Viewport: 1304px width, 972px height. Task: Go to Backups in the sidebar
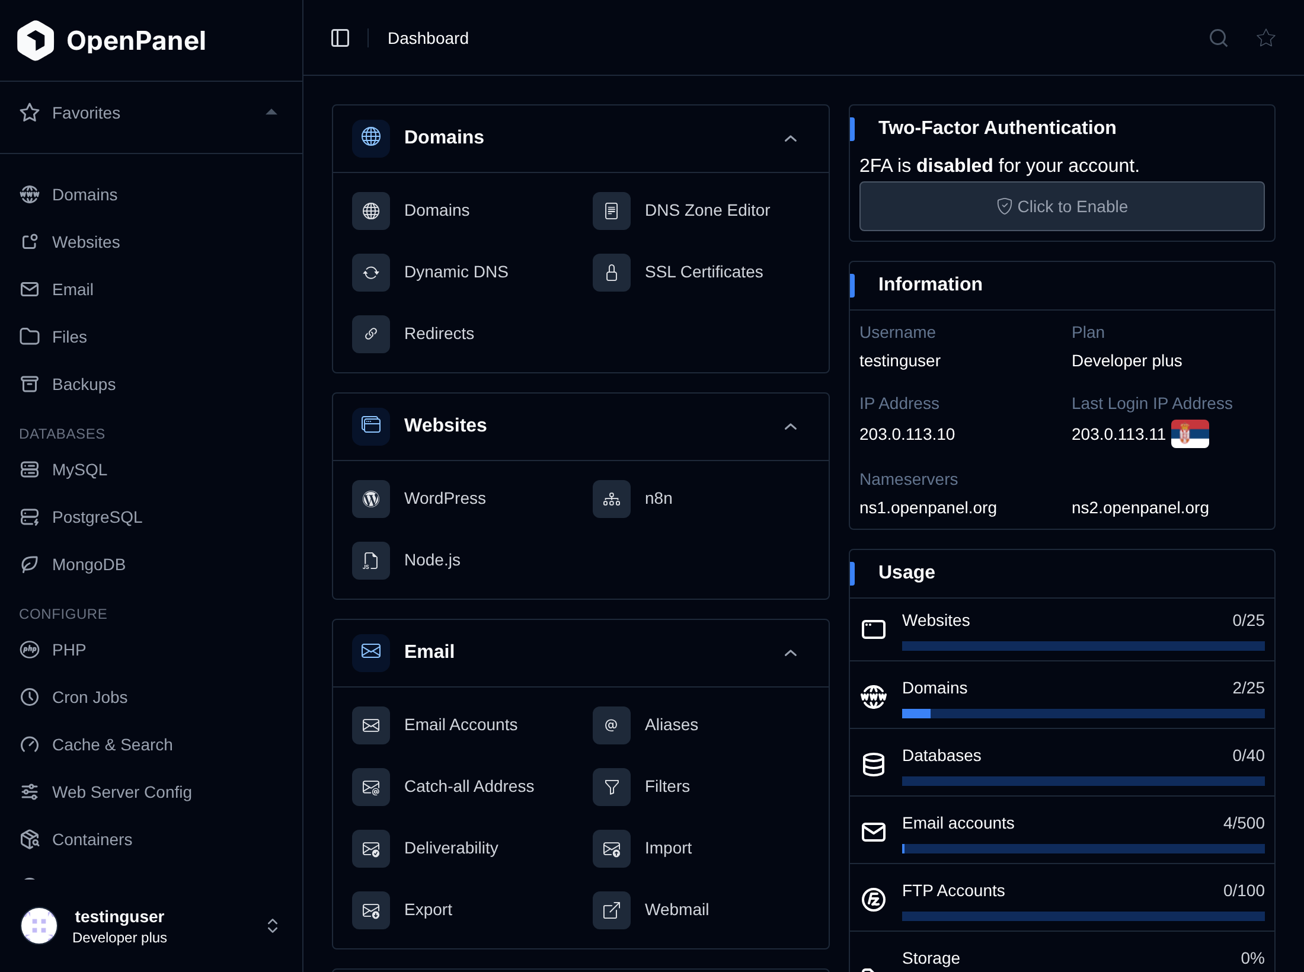coord(151,384)
